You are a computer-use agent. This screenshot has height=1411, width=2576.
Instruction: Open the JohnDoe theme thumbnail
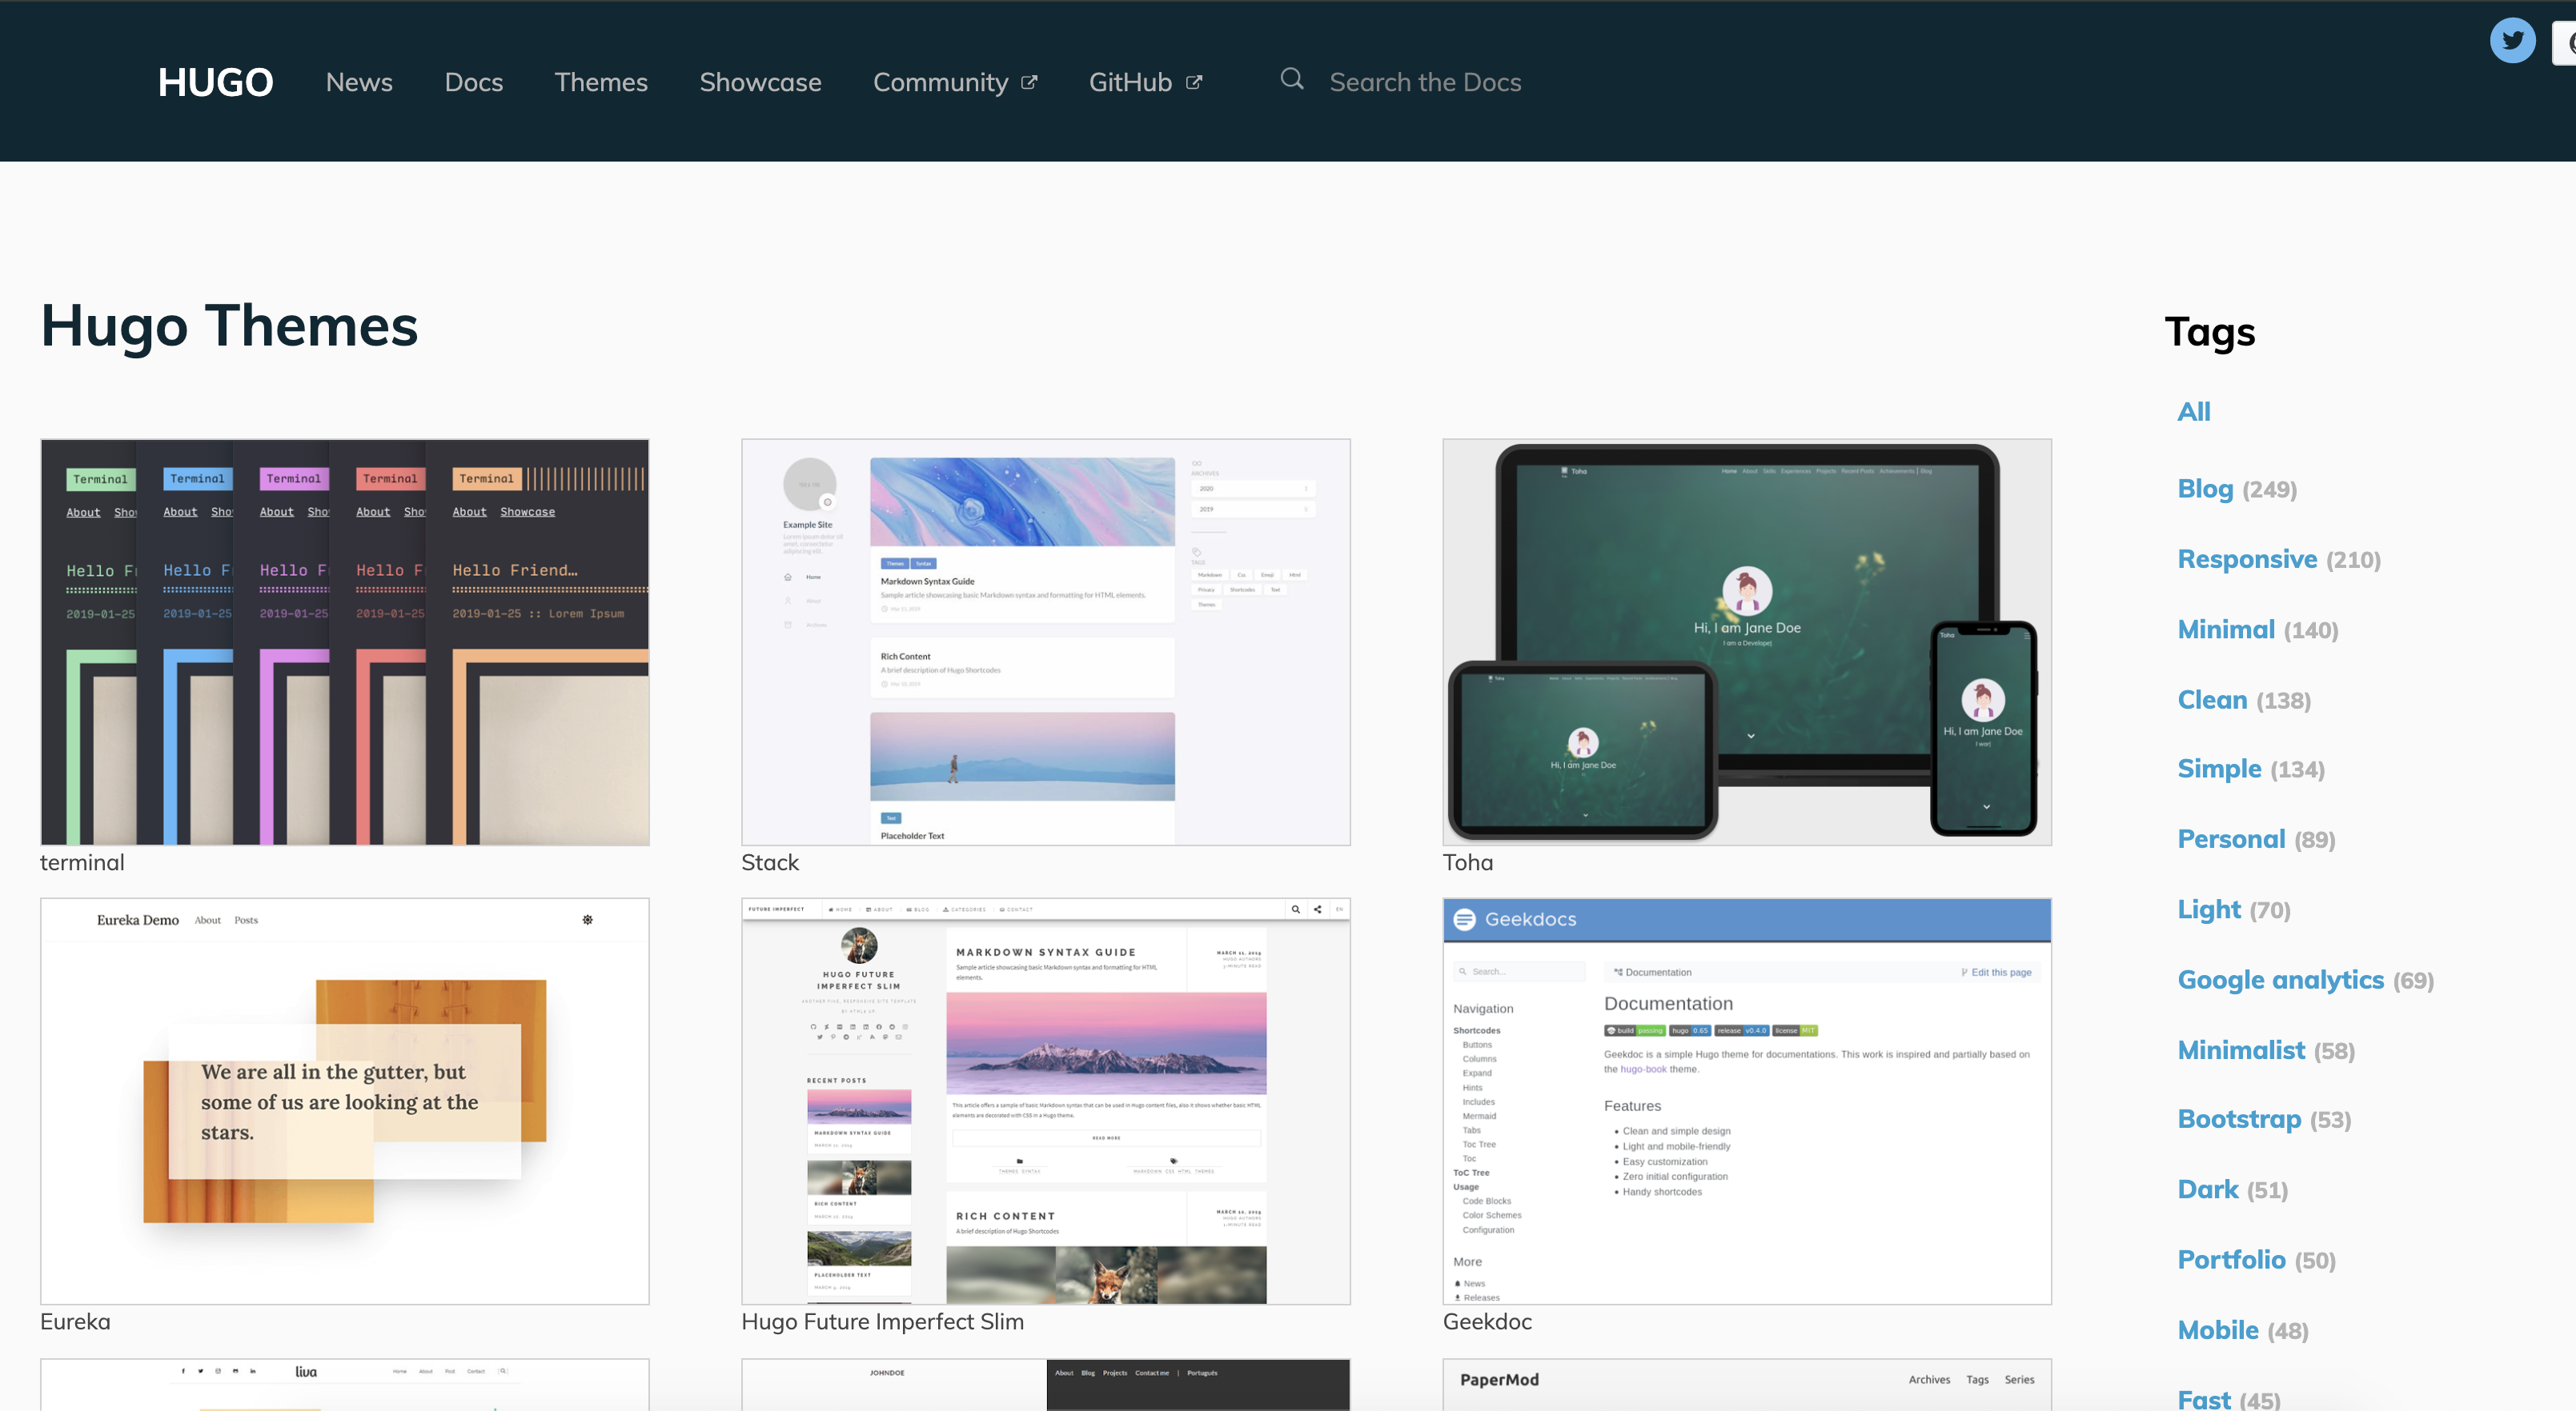1046,1385
